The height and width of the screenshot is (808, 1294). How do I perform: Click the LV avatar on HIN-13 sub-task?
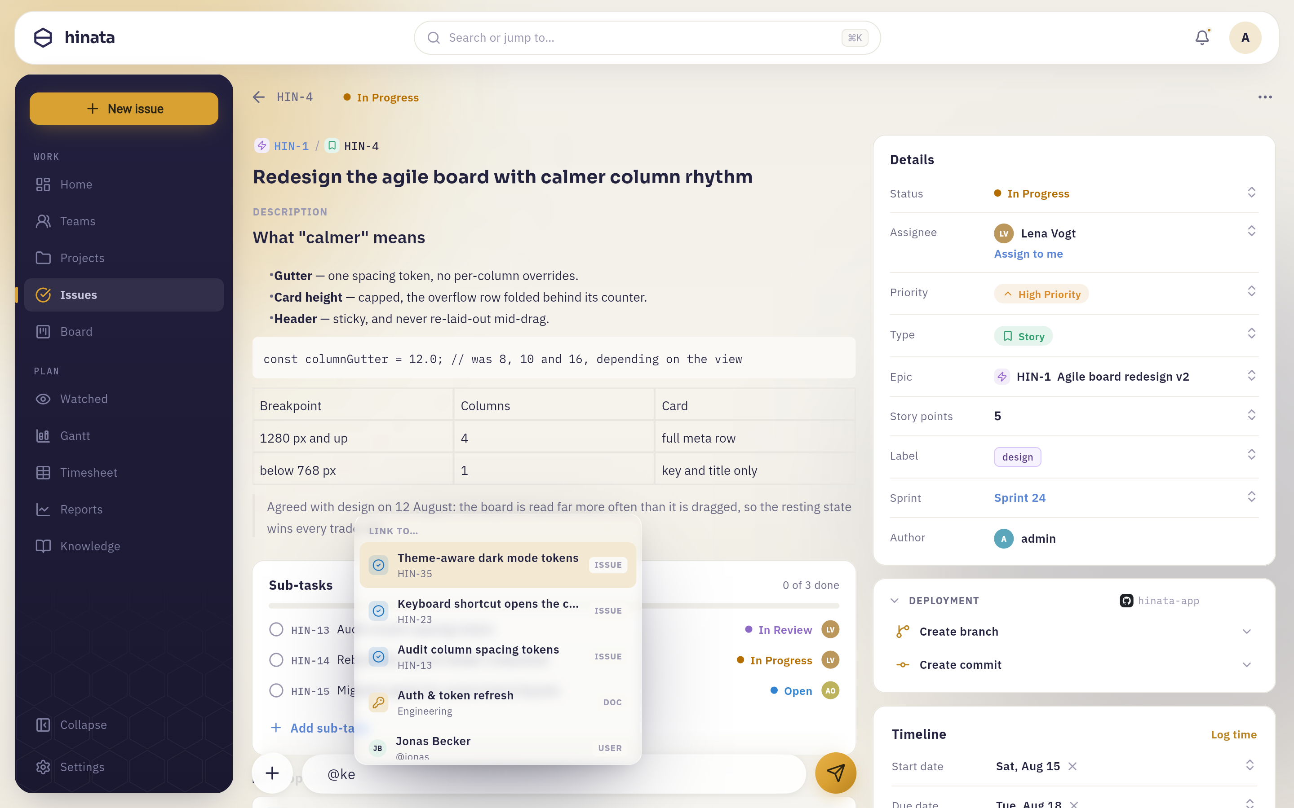pos(830,629)
